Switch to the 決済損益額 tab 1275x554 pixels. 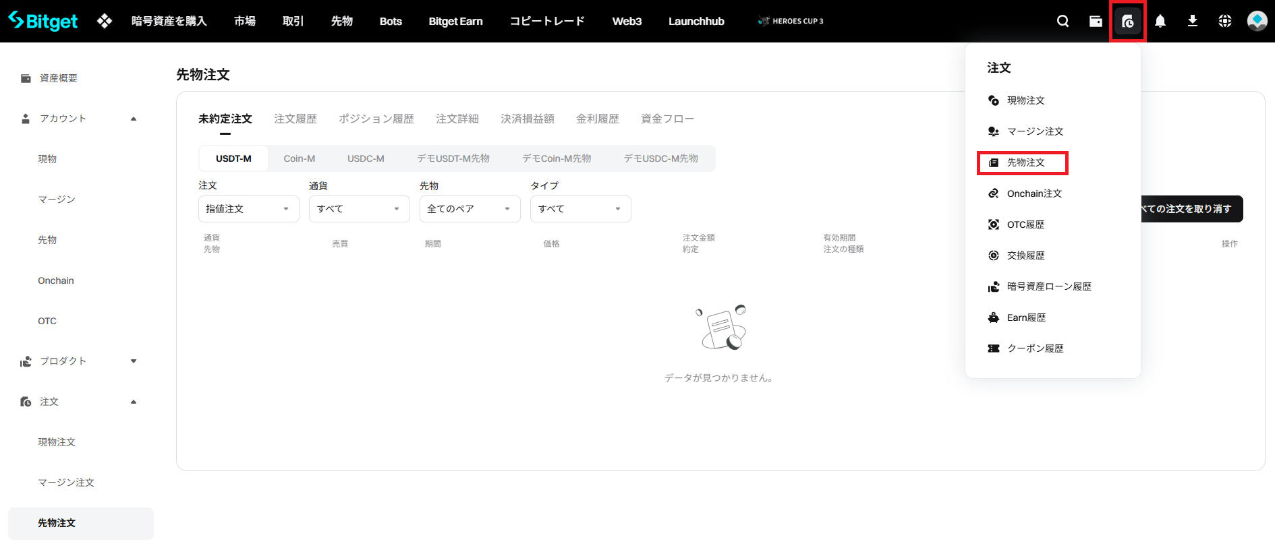click(528, 119)
